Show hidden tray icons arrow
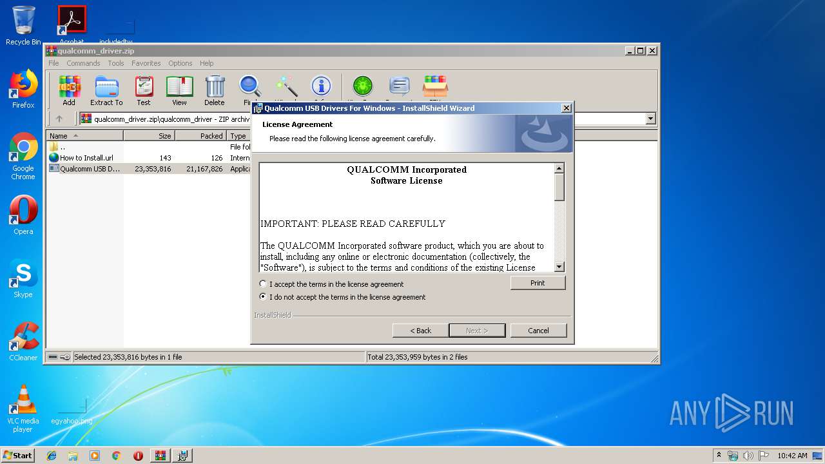This screenshot has height=464, width=825. click(719, 456)
